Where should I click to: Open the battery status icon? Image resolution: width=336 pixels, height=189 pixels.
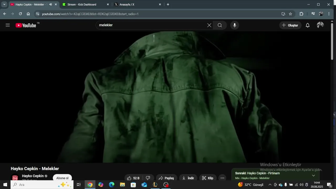point(291,185)
